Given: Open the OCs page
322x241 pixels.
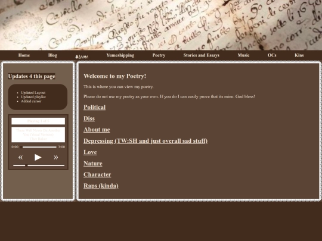Looking at the screenshot, I should tap(272, 55).
